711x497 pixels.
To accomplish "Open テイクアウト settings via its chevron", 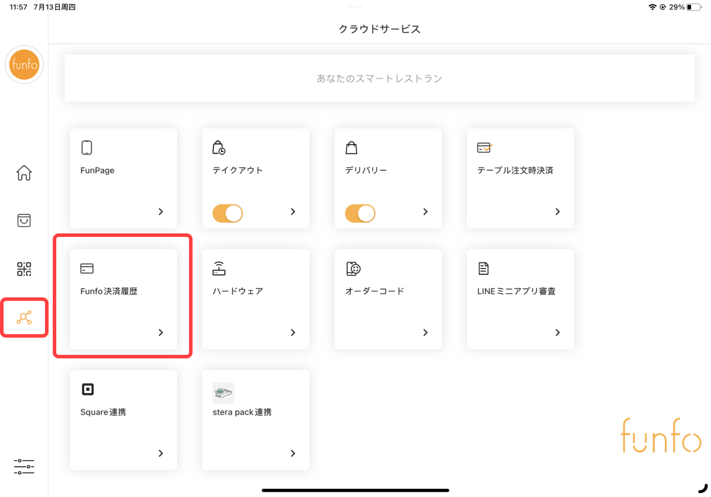I will click(x=293, y=211).
